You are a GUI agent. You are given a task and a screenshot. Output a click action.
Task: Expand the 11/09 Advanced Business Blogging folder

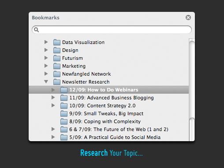tap(53, 98)
